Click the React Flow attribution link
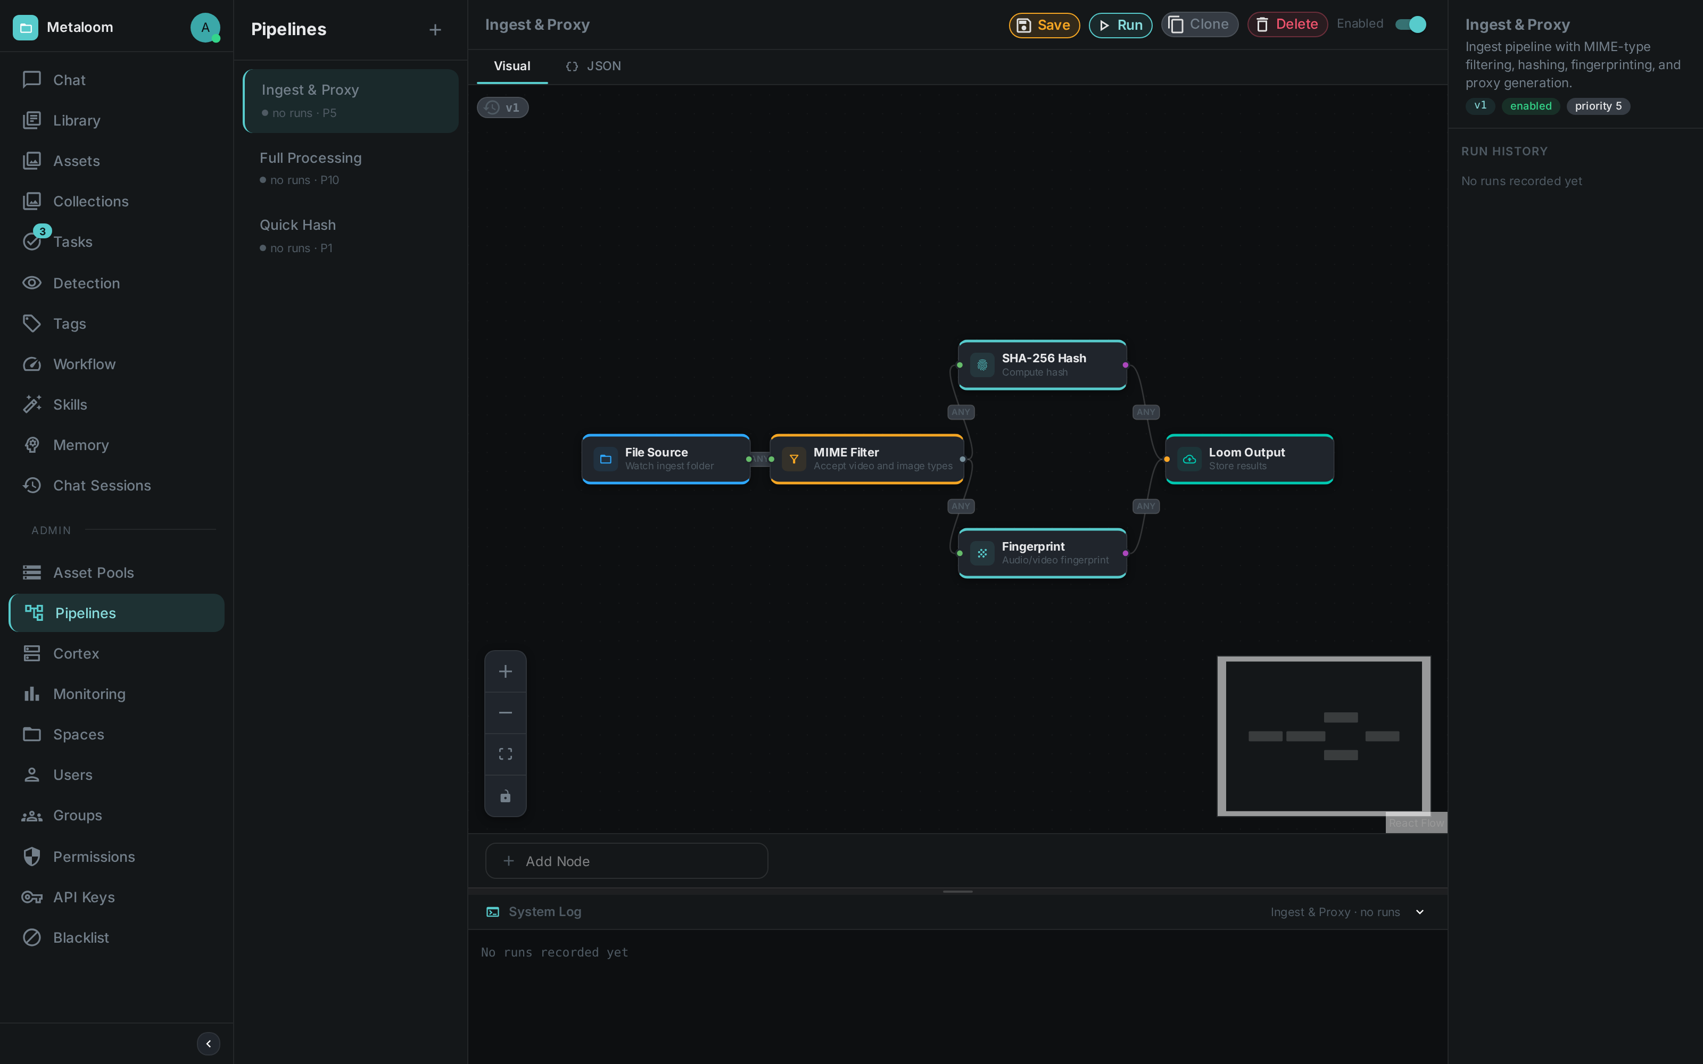This screenshot has width=1703, height=1064. pos(1416,822)
